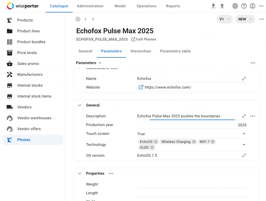The height and width of the screenshot is (201, 266).
Task: Open Cell Phones category link
Action: 144,39
